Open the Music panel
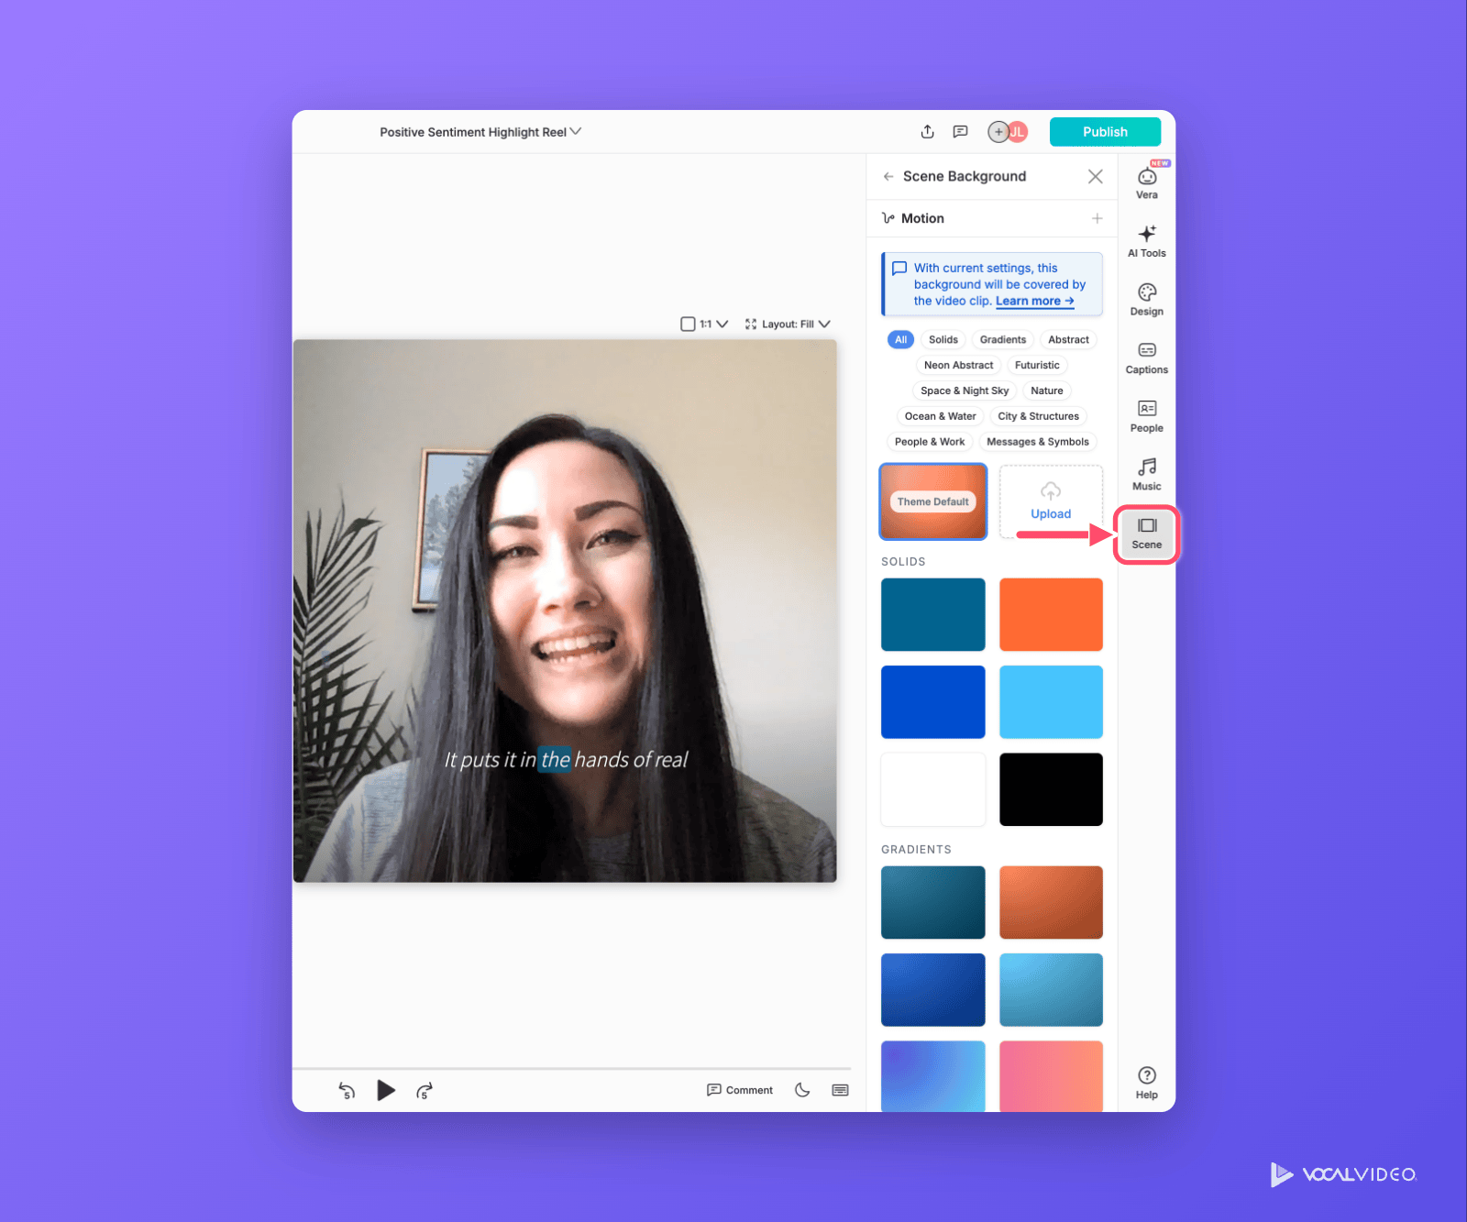The image size is (1467, 1222). tap(1147, 475)
